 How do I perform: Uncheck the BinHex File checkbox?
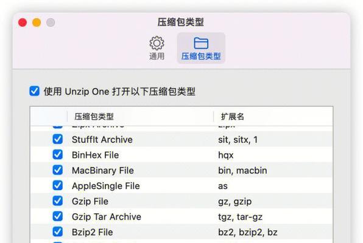pyautogui.click(x=57, y=155)
